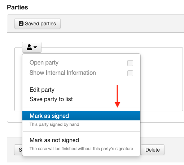Select Mark as not signed

(54, 140)
